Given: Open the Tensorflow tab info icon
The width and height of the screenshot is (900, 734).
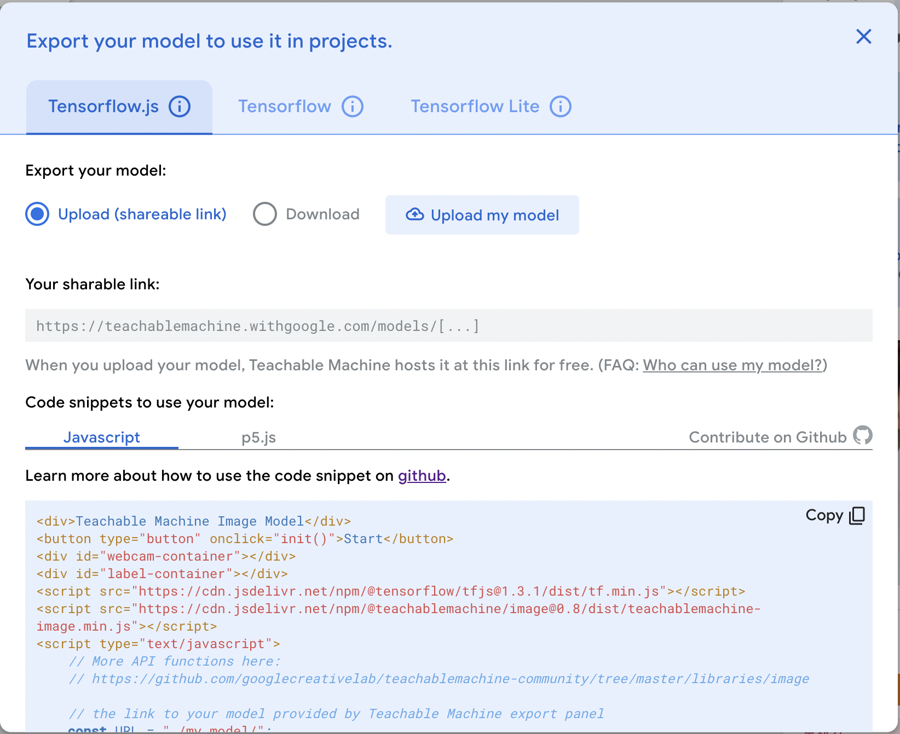Looking at the screenshot, I should pyautogui.click(x=353, y=106).
